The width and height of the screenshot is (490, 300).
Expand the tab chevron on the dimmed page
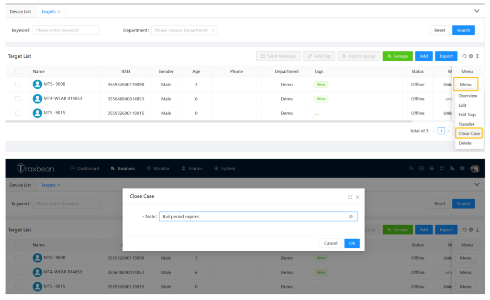pyautogui.click(x=477, y=184)
